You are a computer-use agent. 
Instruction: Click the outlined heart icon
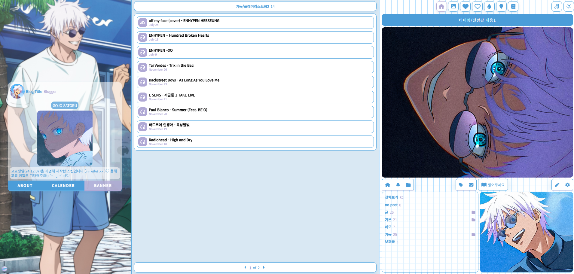coord(478,6)
